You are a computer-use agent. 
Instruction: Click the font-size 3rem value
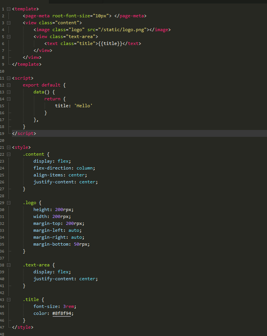tap(68, 306)
